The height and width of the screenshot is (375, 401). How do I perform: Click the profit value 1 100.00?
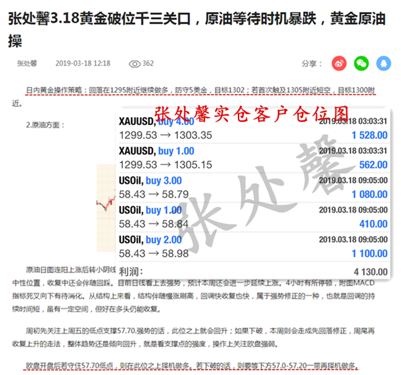(370, 254)
